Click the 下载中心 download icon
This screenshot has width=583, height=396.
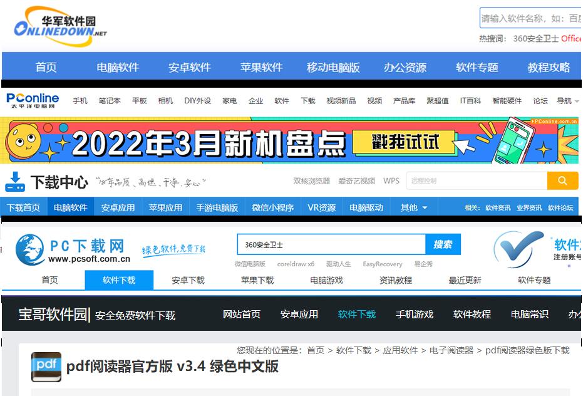click(x=15, y=182)
